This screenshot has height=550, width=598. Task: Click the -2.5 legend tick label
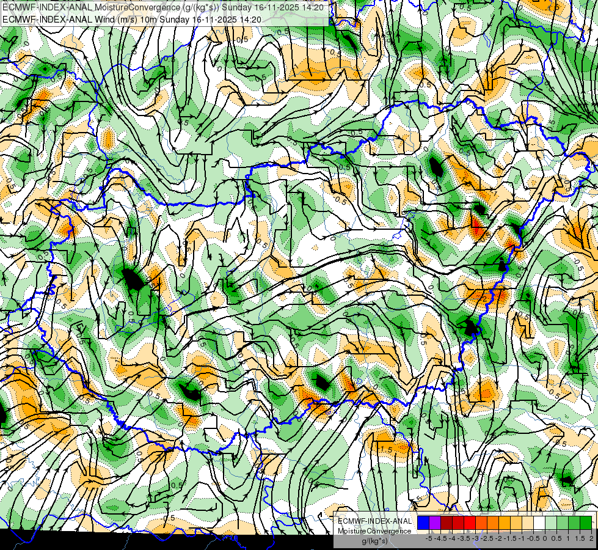487,538
